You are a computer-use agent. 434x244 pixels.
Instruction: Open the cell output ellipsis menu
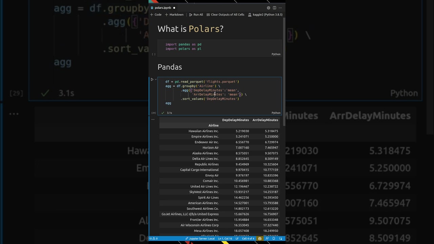[153, 119]
